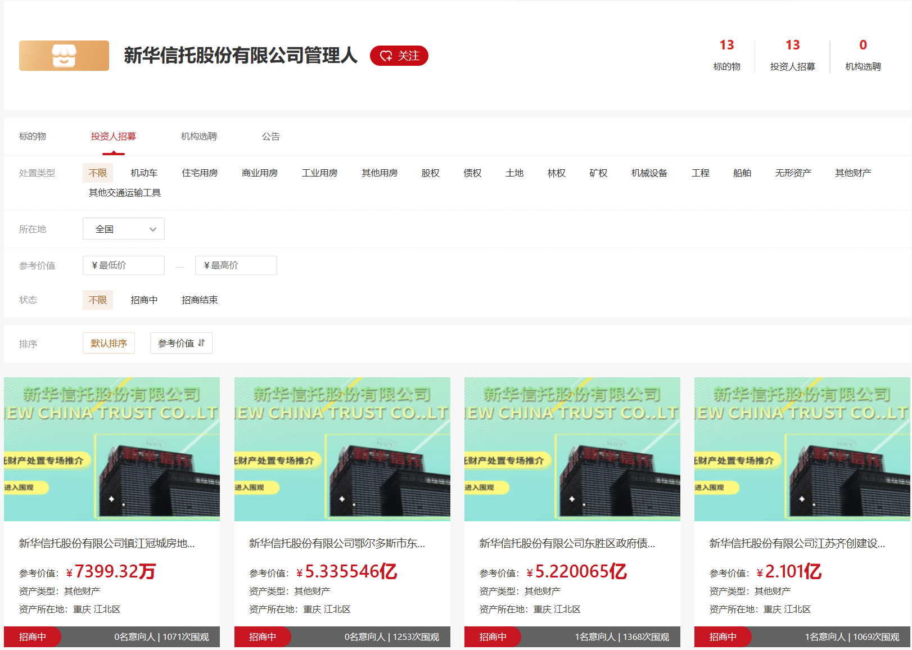
Task: Click the 最高价 maximum price field
Action: click(x=236, y=265)
